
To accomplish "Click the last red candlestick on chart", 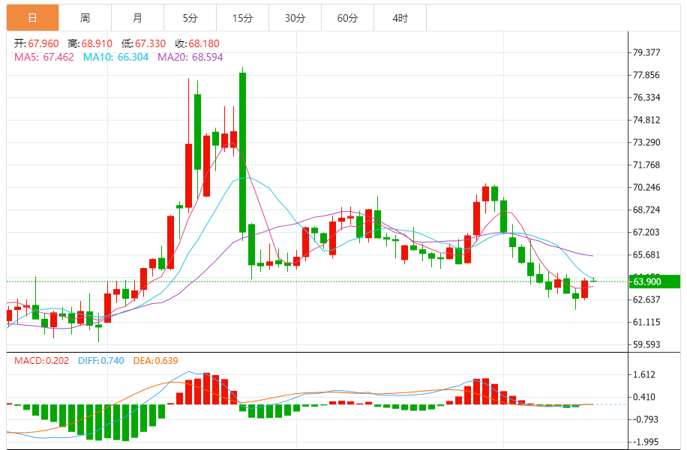I will [x=584, y=289].
